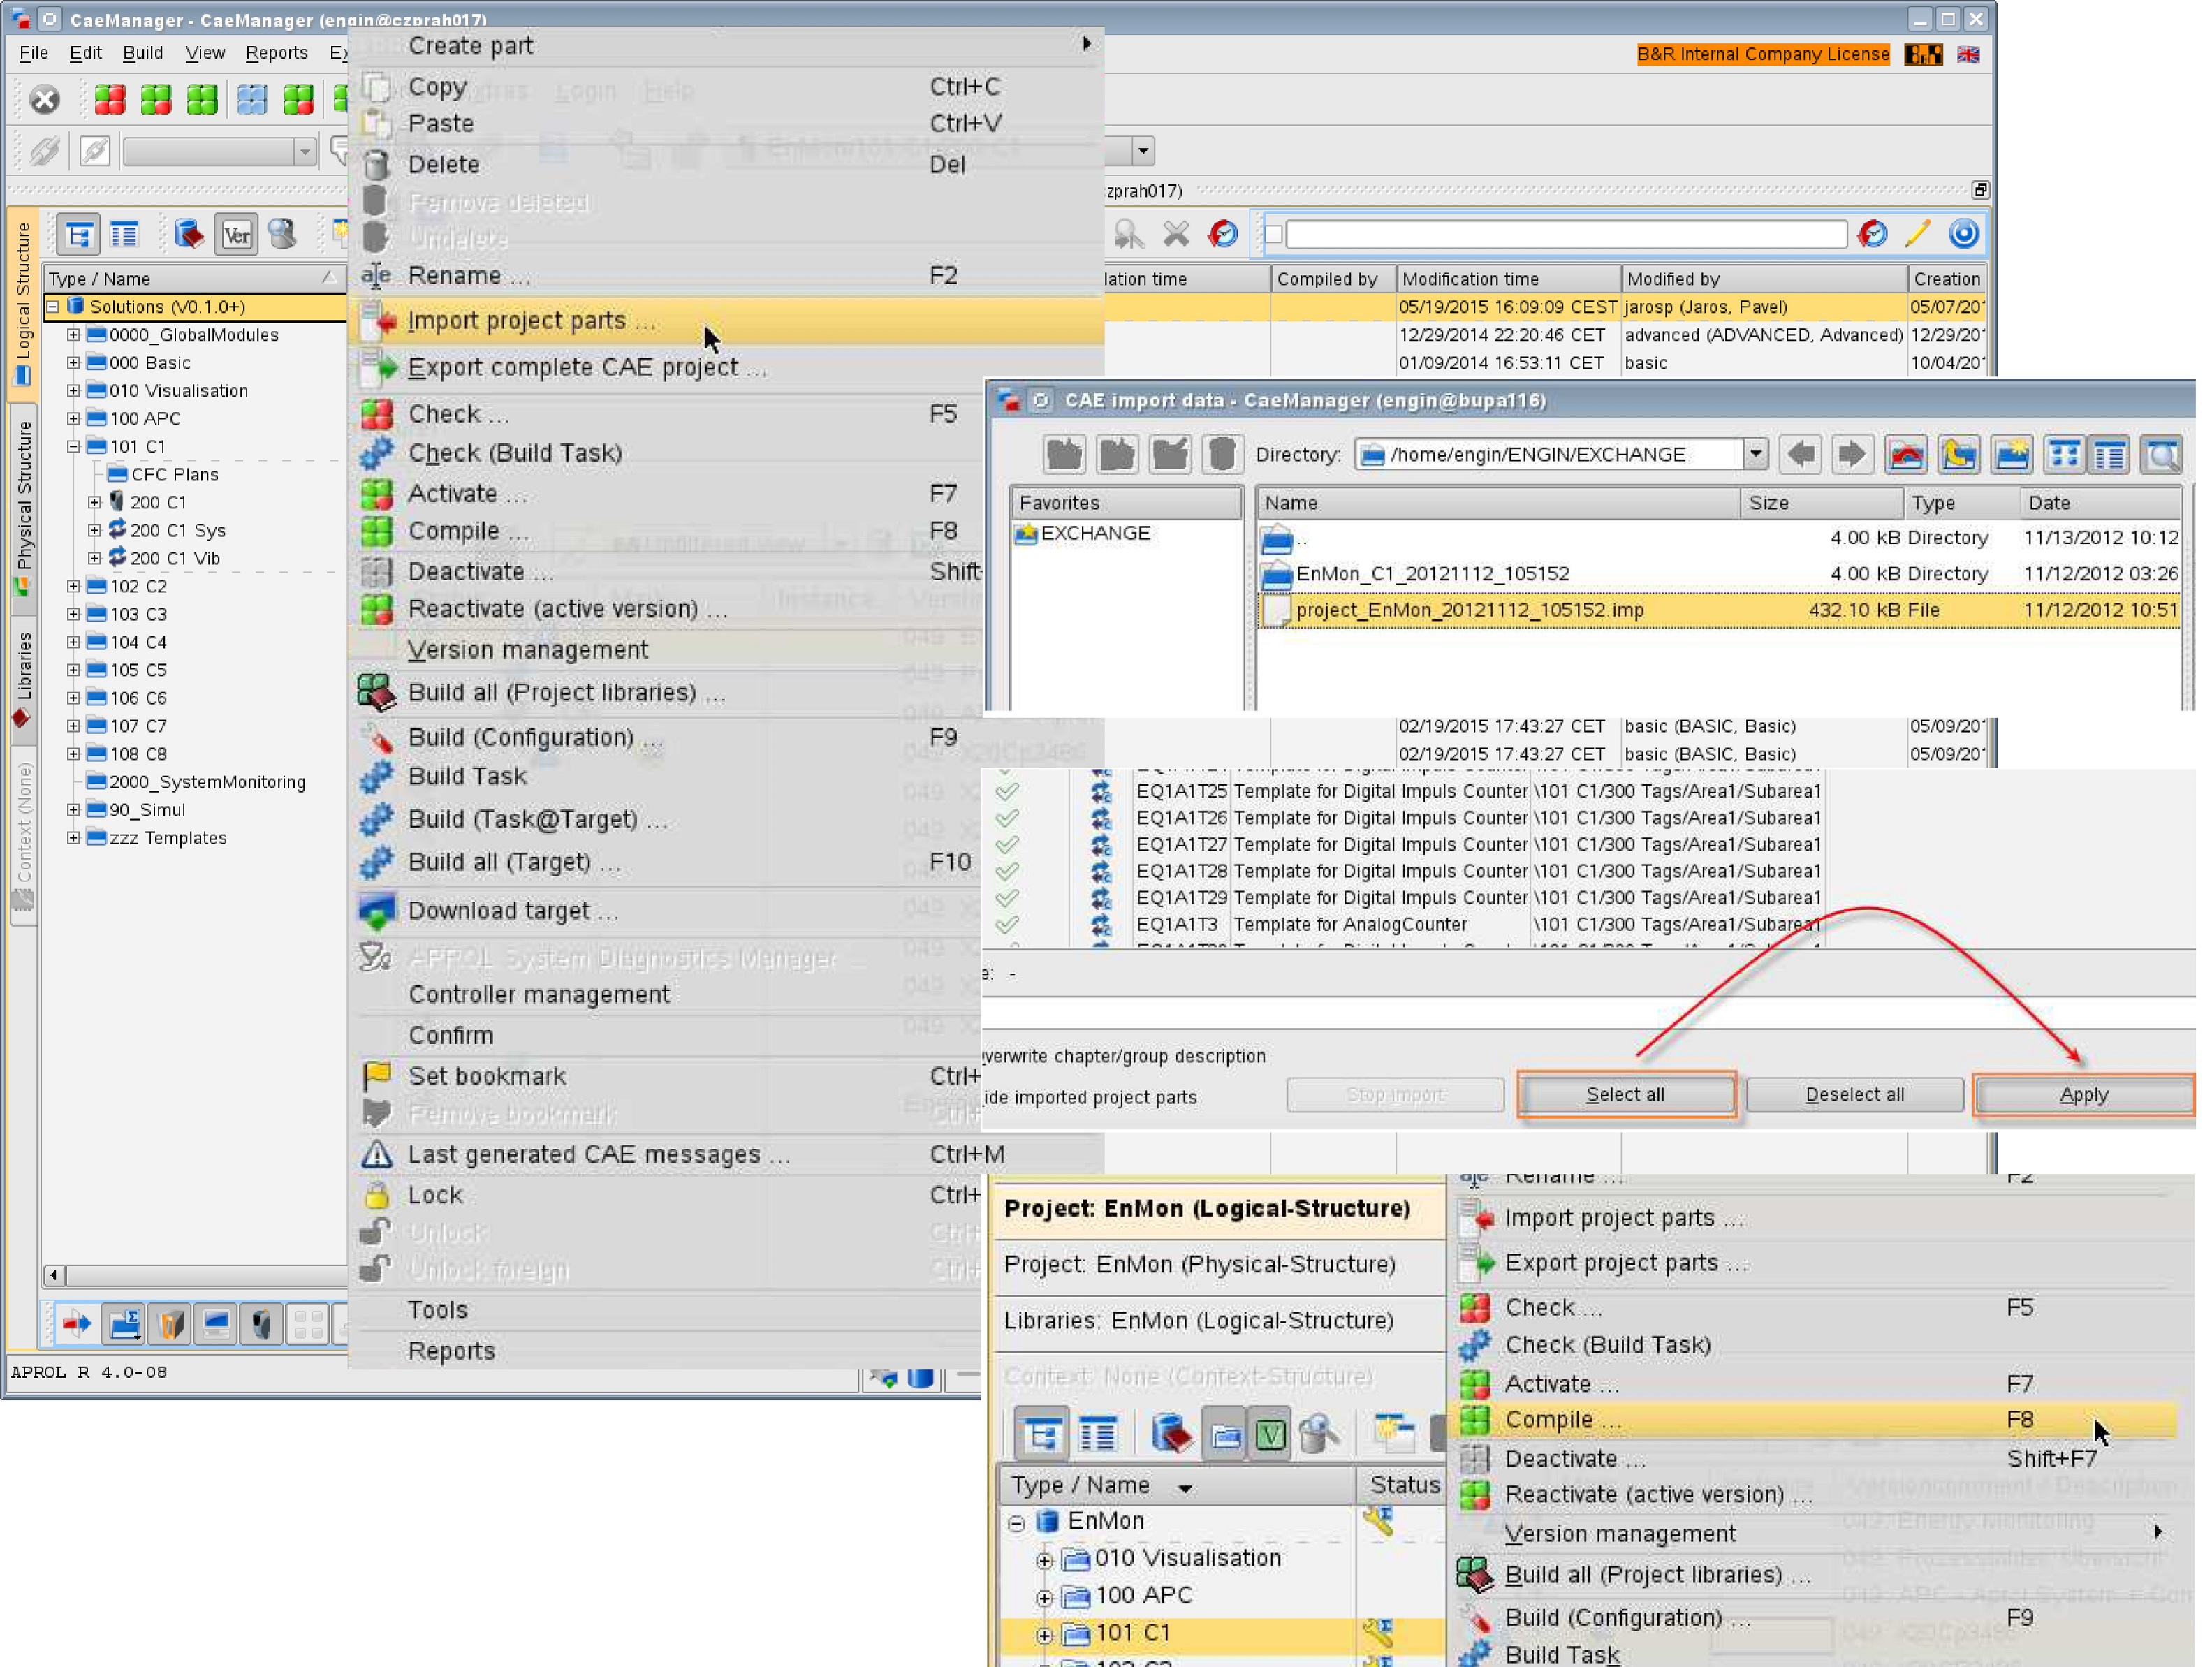Screen dimensions: 2212x1667
Task: Click the filter X icon next to search
Action: pos(1176,234)
